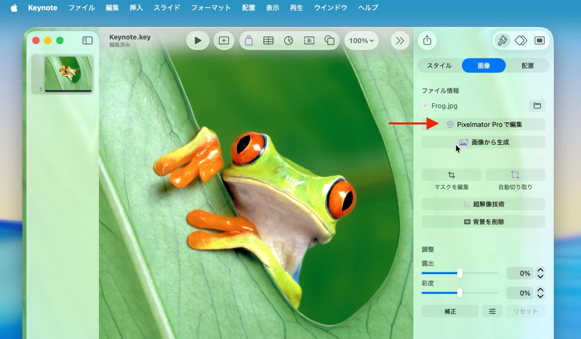This screenshot has height=339, width=581.
Task: Click folder icon to replace image
Action: pyautogui.click(x=537, y=106)
